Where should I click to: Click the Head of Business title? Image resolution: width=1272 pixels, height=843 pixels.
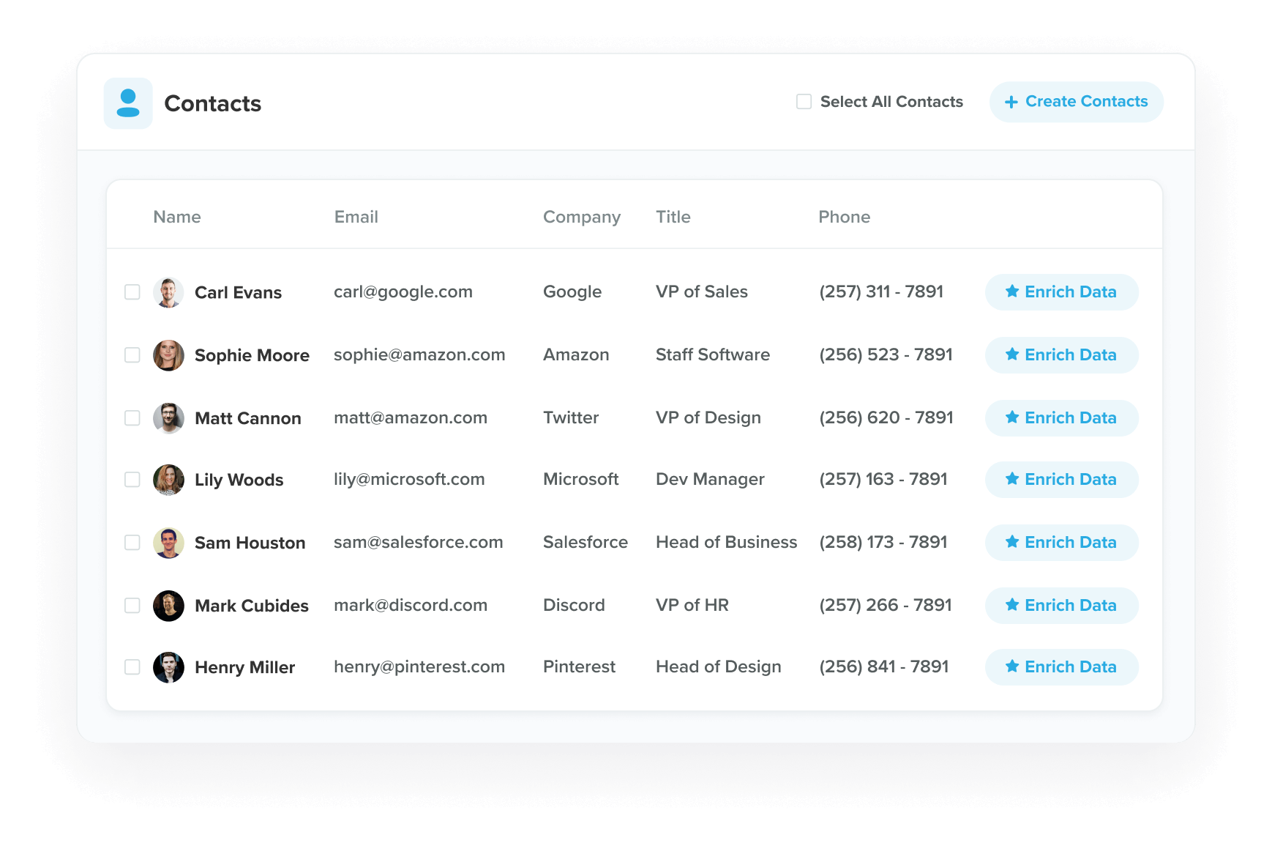[x=727, y=542]
